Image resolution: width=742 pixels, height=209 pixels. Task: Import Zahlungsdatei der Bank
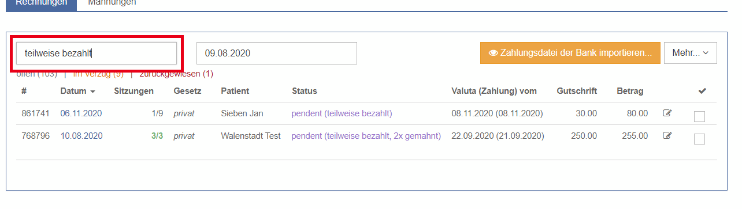570,52
